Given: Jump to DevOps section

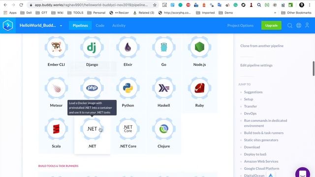Looking at the screenshot, I should point(250,114).
